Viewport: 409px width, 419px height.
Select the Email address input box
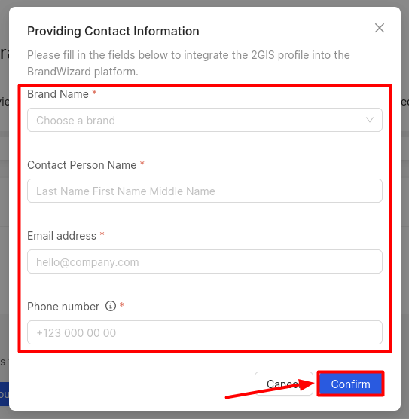point(205,261)
